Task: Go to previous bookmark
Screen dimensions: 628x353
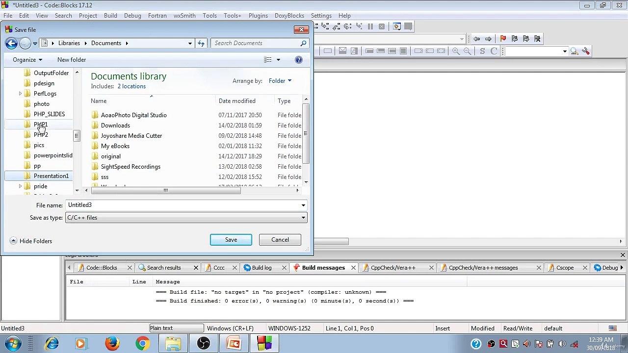Action: [x=515, y=39]
